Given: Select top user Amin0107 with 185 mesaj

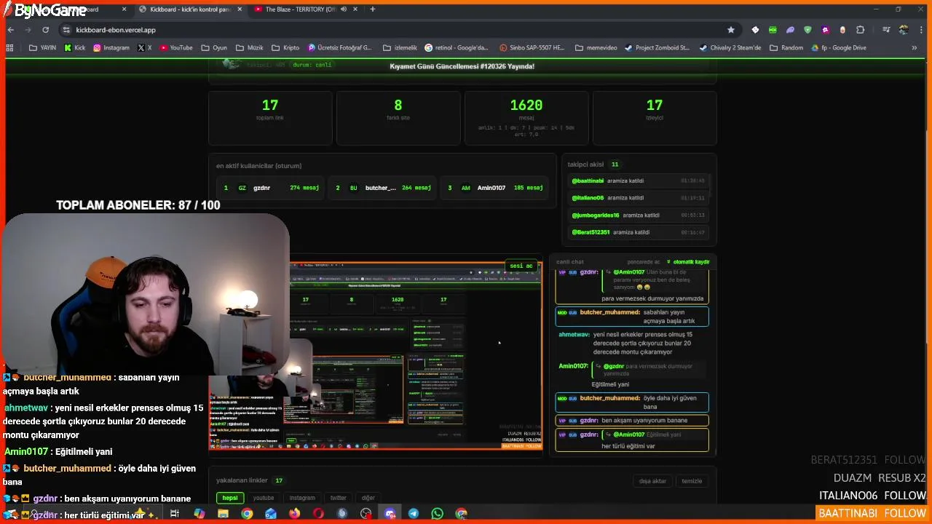Looking at the screenshot, I should click(x=495, y=188).
